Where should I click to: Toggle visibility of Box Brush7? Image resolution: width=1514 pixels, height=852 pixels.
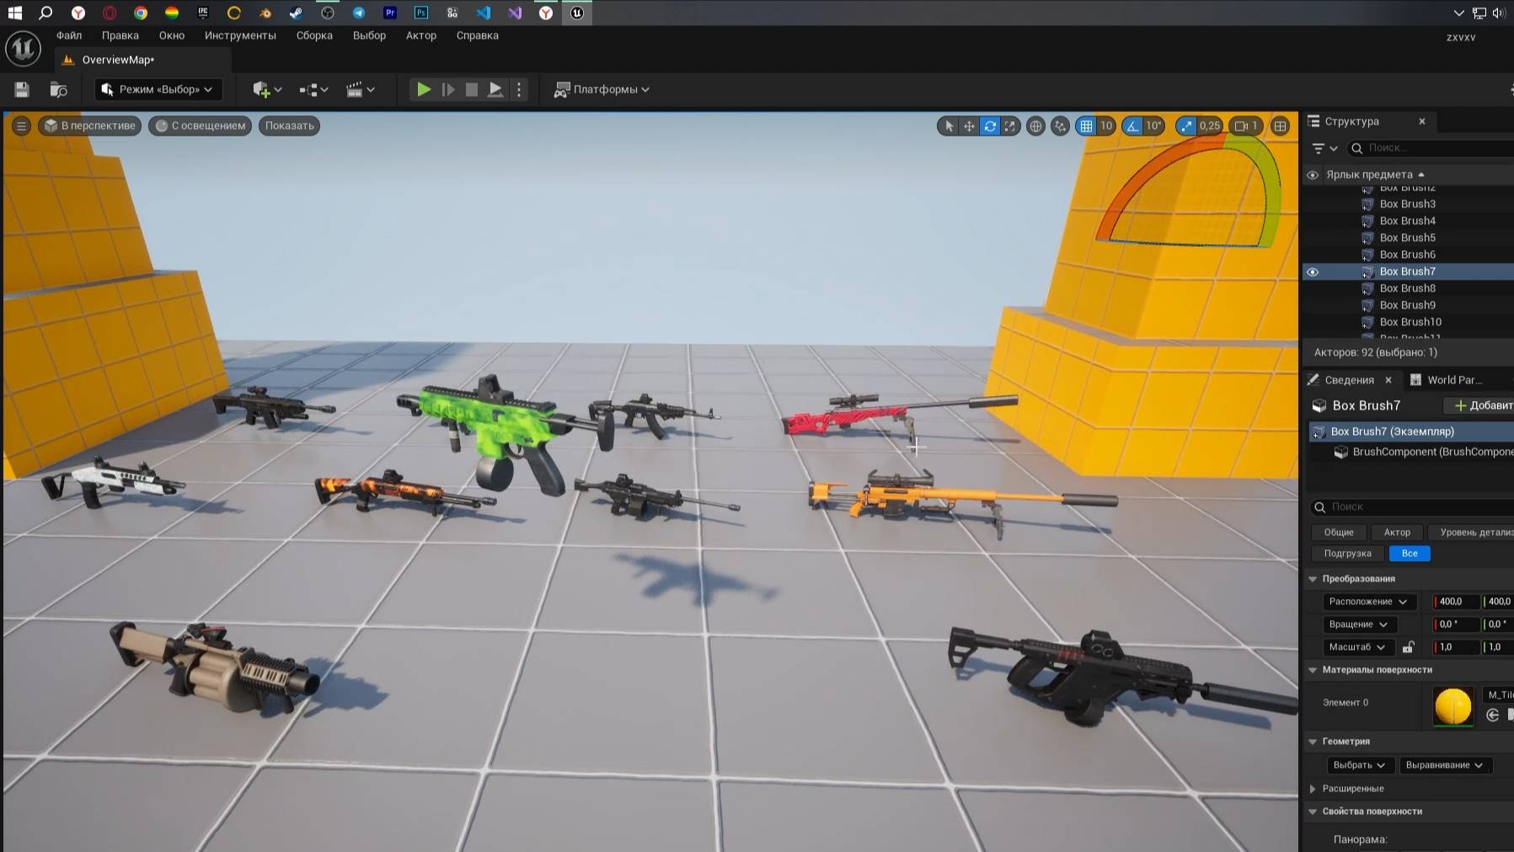coord(1314,271)
